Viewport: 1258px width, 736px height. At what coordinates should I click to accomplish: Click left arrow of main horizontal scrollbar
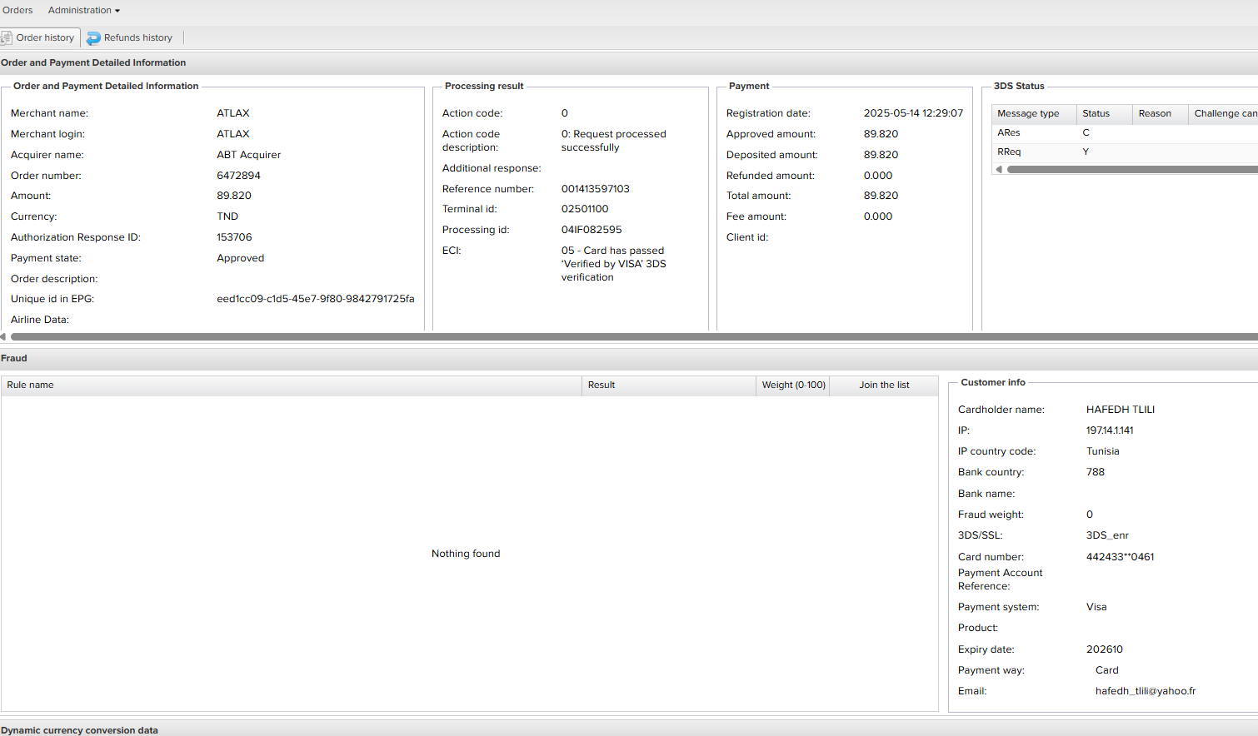3,337
